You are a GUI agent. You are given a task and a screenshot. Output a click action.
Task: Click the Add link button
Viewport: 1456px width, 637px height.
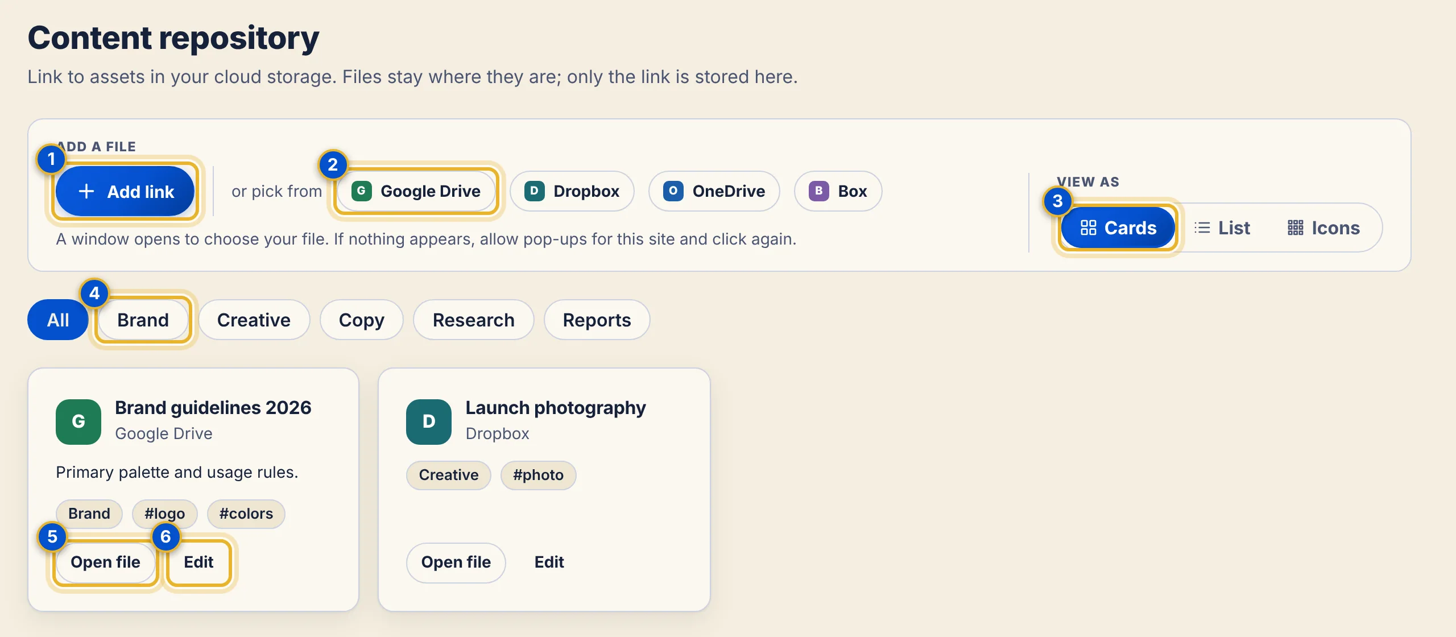(125, 191)
